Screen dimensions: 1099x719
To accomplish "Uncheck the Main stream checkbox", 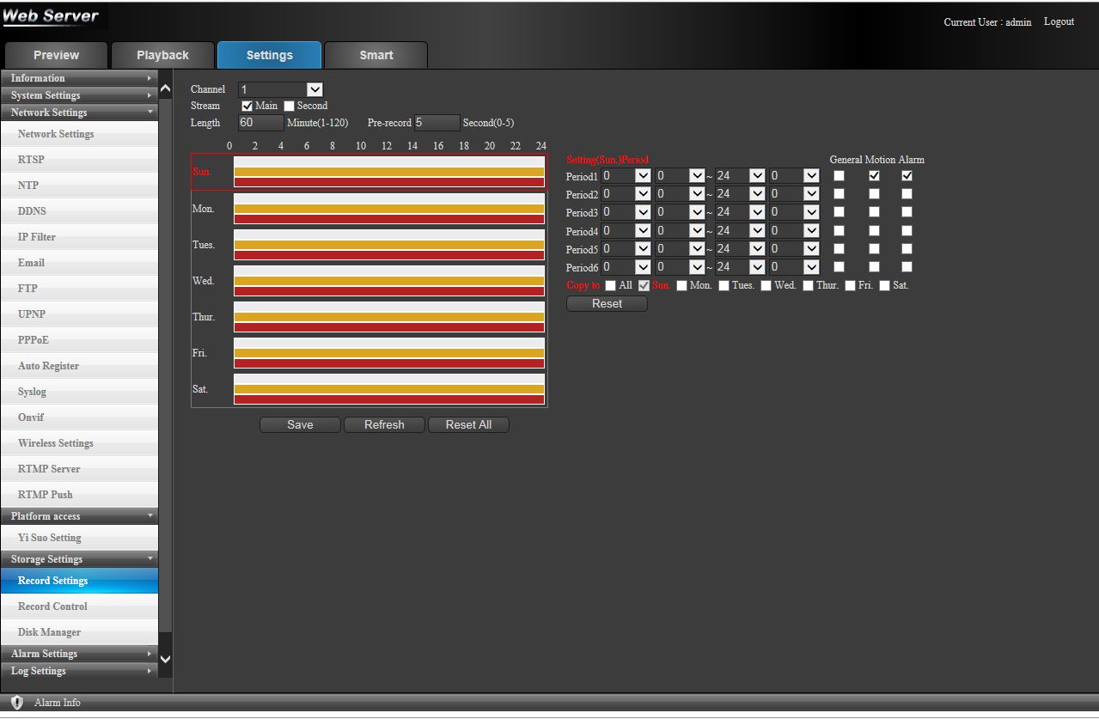I will [247, 107].
